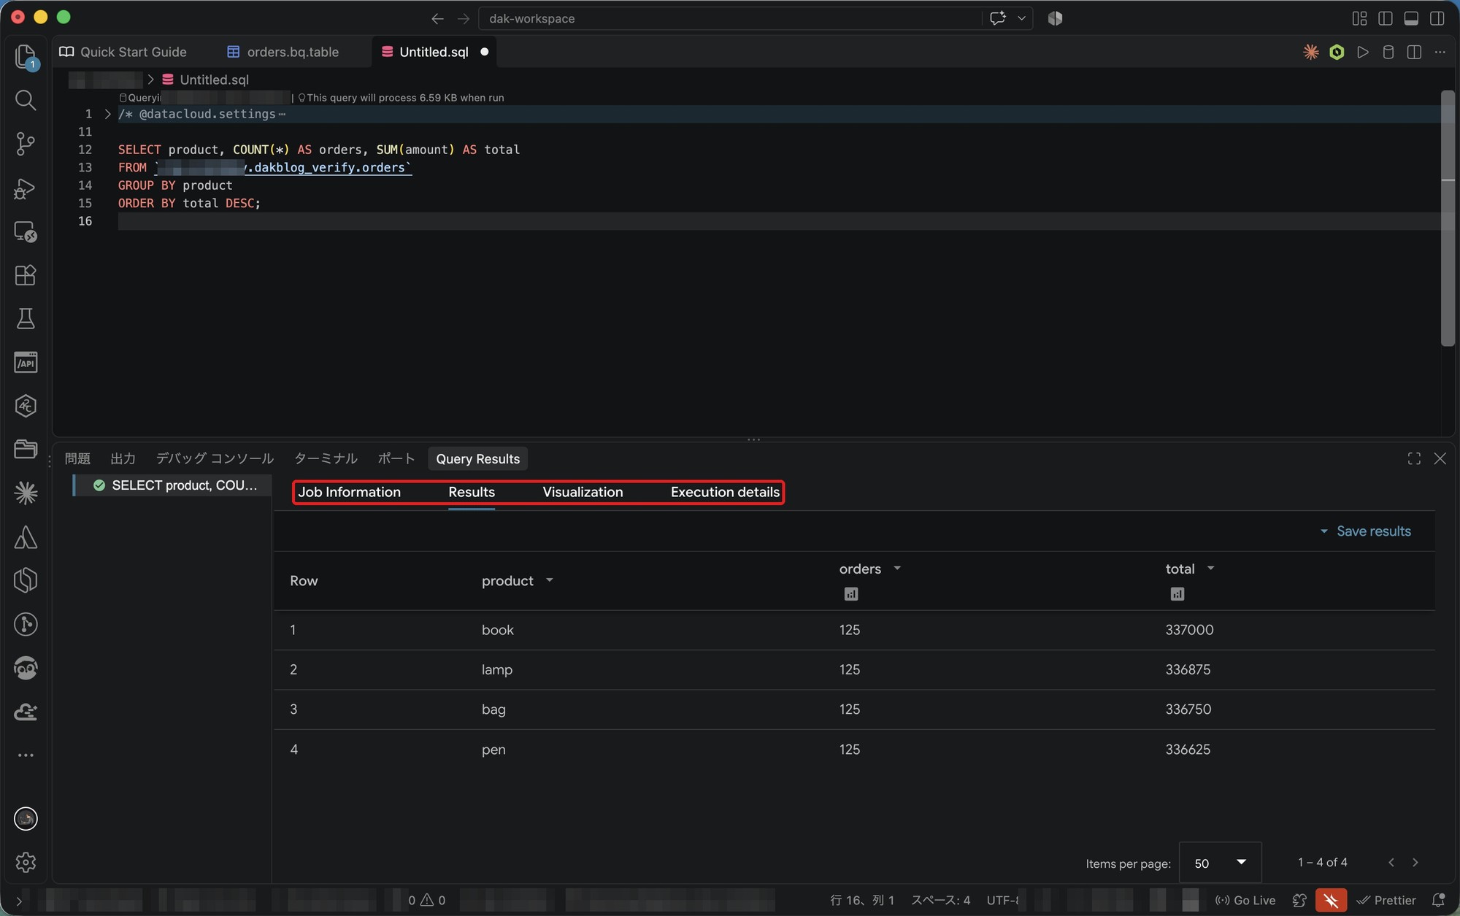Navigate back with title bar arrow

[437, 18]
